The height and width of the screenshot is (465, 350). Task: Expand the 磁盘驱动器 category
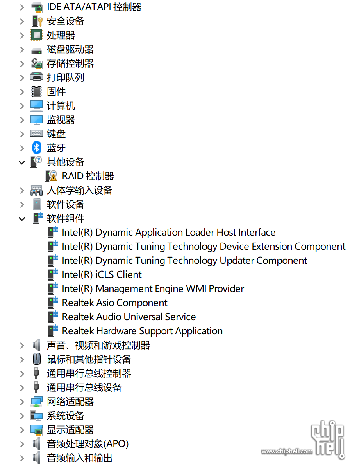tap(22, 50)
